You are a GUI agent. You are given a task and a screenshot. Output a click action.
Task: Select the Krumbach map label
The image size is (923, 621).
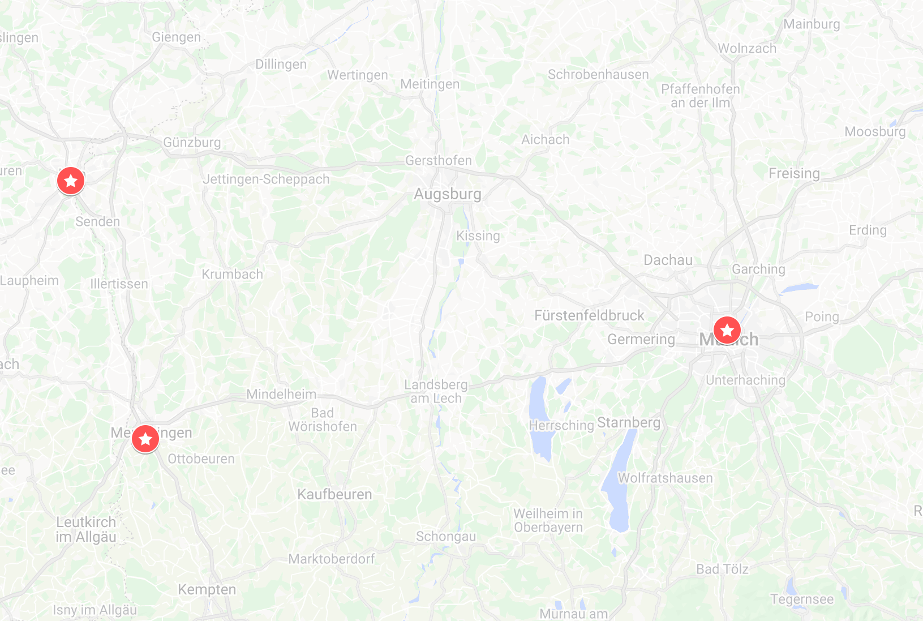pos(232,274)
